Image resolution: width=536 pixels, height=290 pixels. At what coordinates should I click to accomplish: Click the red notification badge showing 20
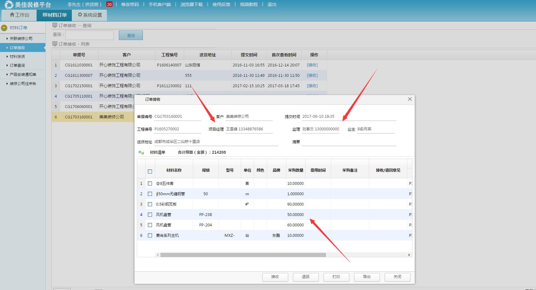(109, 4)
